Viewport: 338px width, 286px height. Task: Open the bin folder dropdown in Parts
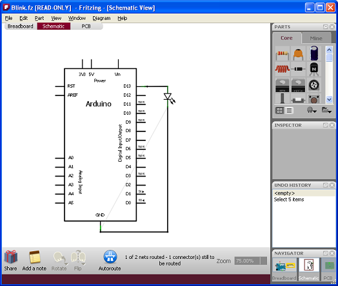point(326,110)
